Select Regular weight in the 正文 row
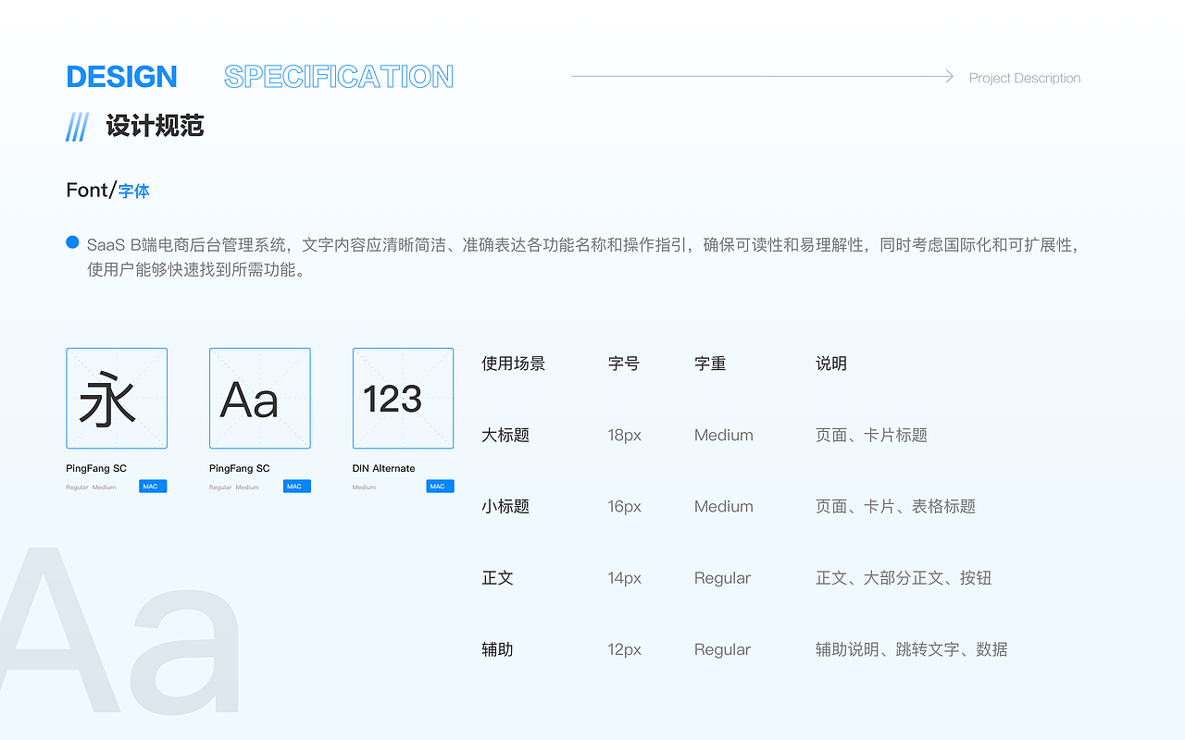 [722, 578]
